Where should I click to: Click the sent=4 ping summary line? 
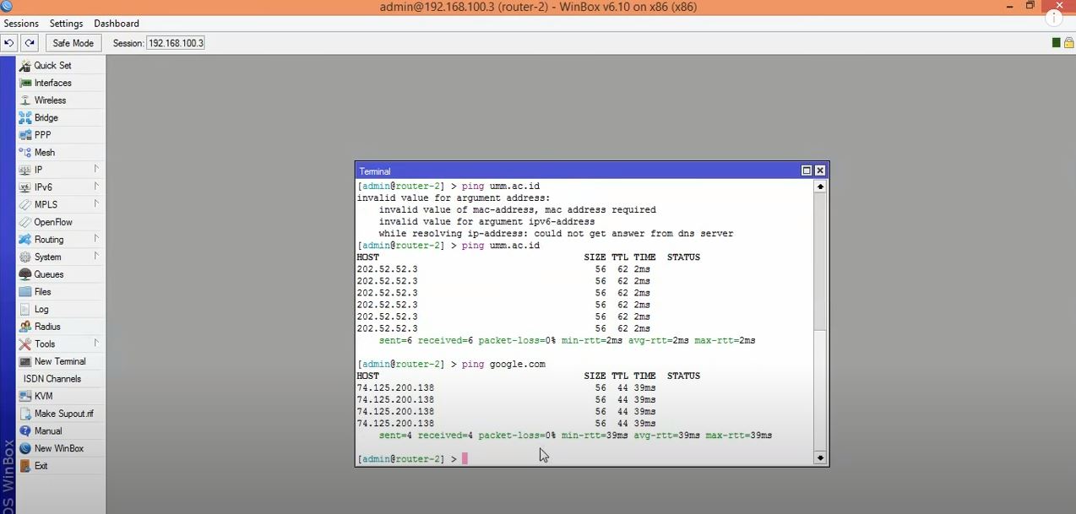575,436
